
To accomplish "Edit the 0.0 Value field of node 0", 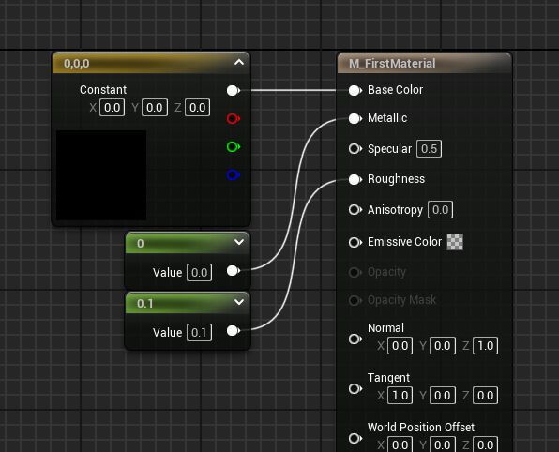I will point(199,273).
